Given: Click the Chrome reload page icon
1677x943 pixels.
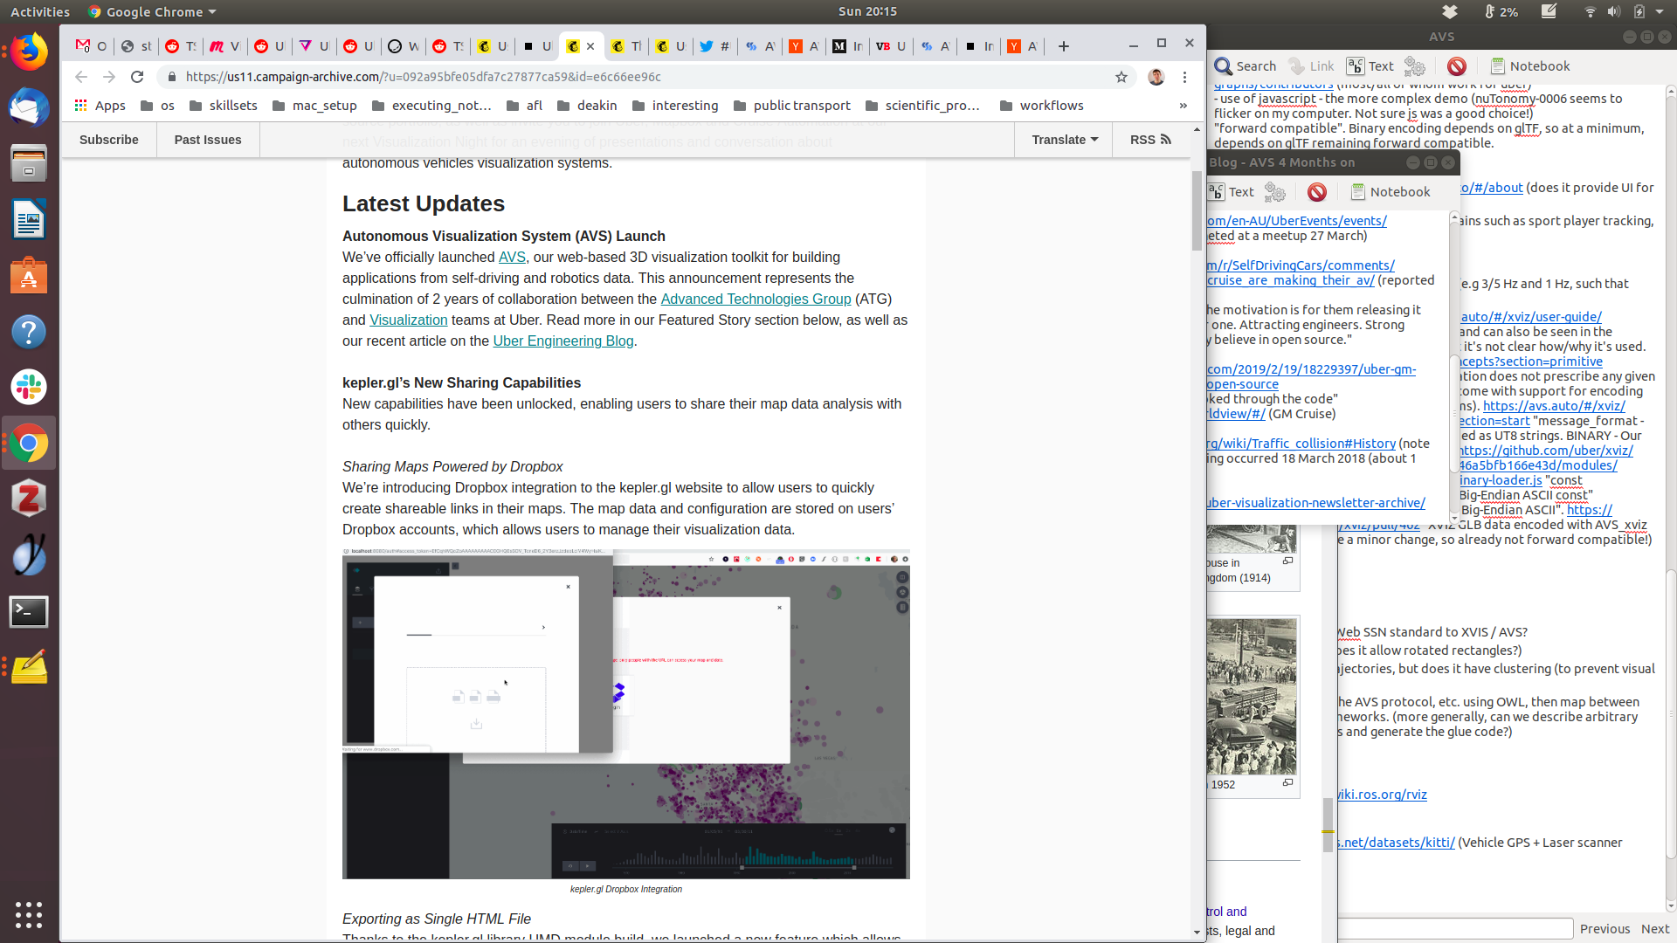Looking at the screenshot, I should [137, 77].
